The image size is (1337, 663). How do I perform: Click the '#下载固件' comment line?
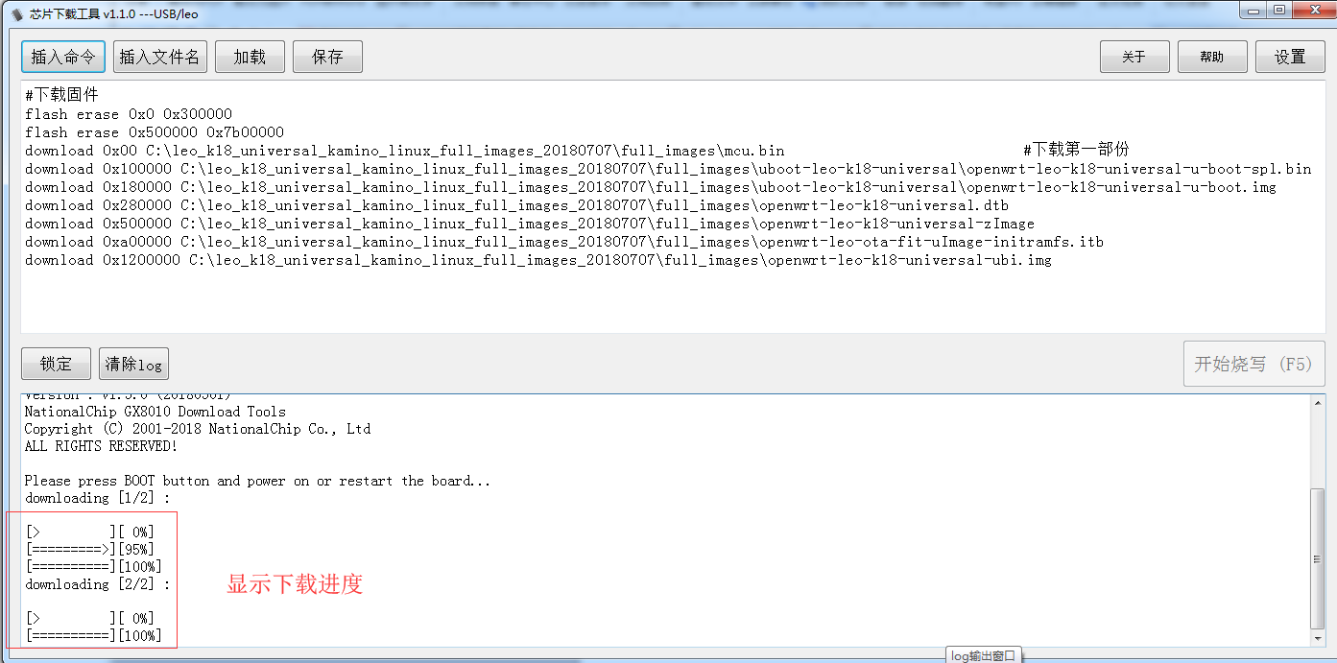(62, 95)
